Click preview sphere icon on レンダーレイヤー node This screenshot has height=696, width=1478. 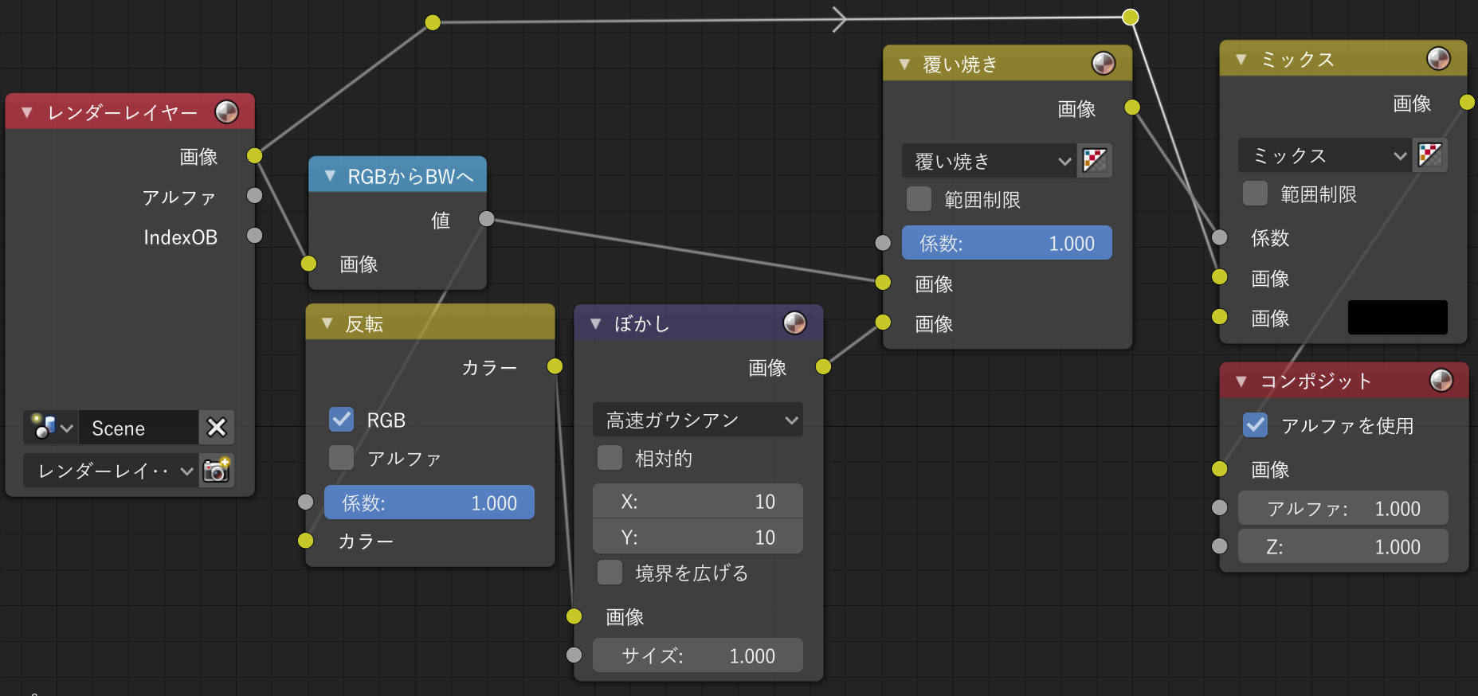tap(226, 111)
